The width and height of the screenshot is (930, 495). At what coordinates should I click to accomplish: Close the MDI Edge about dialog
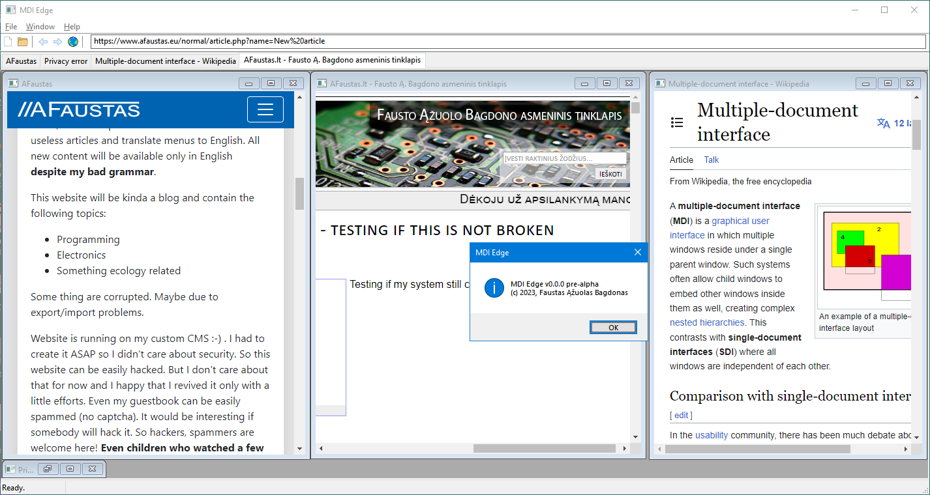coord(638,253)
